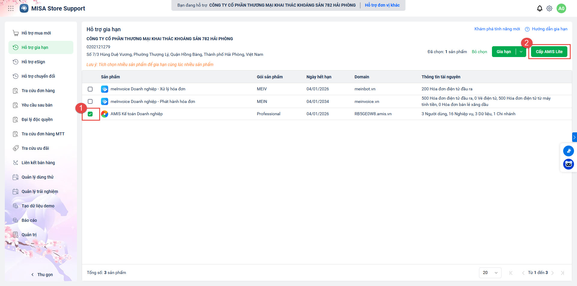
Task: Click the Thông tin tài nguyên column header
Action: (x=441, y=77)
